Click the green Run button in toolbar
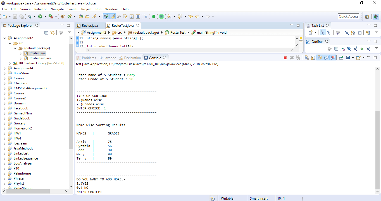 click(40, 16)
